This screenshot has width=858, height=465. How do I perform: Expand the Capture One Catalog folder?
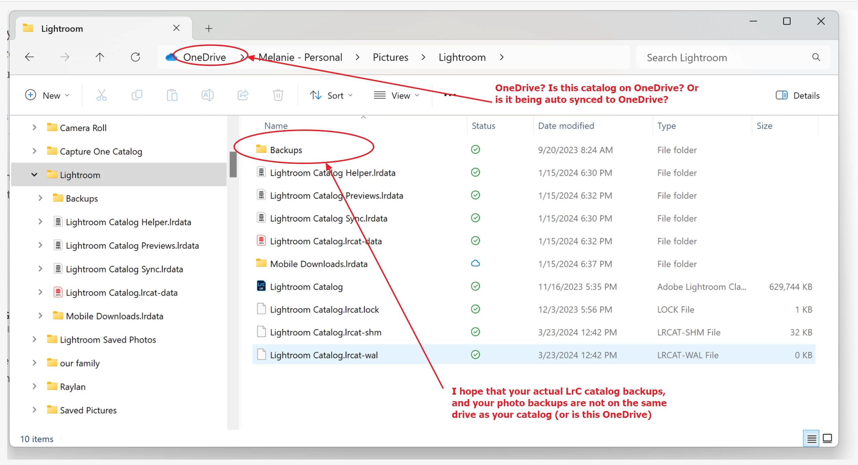pyautogui.click(x=34, y=151)
